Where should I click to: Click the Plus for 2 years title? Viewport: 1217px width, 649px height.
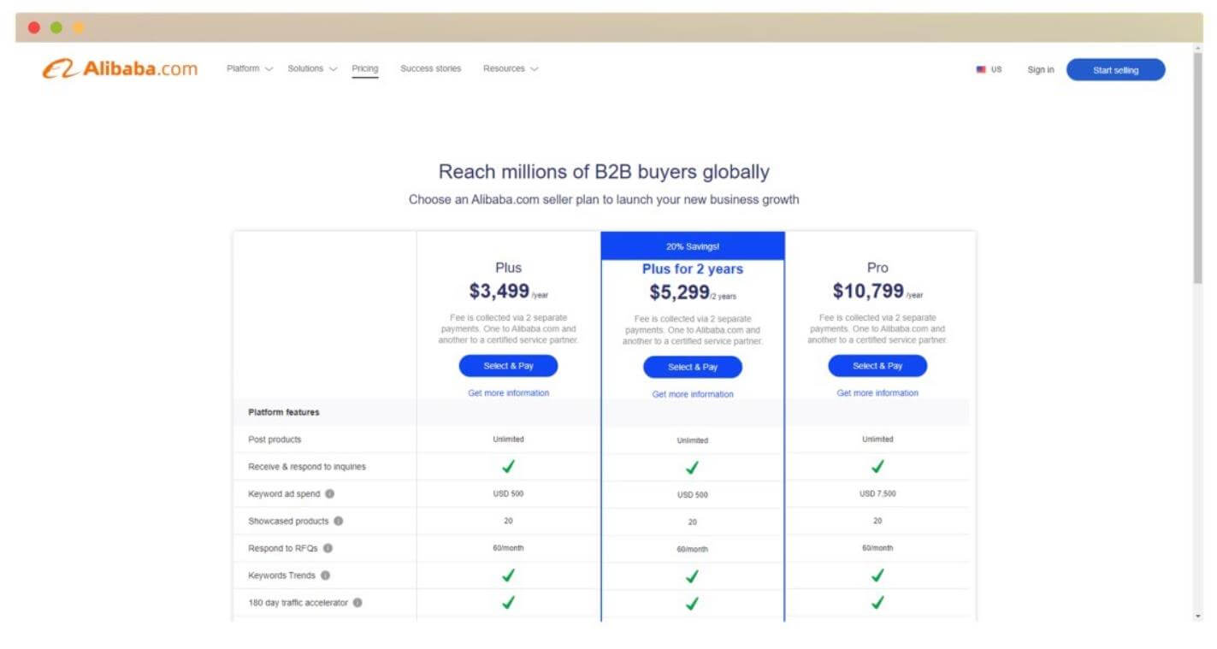(693, 269)
